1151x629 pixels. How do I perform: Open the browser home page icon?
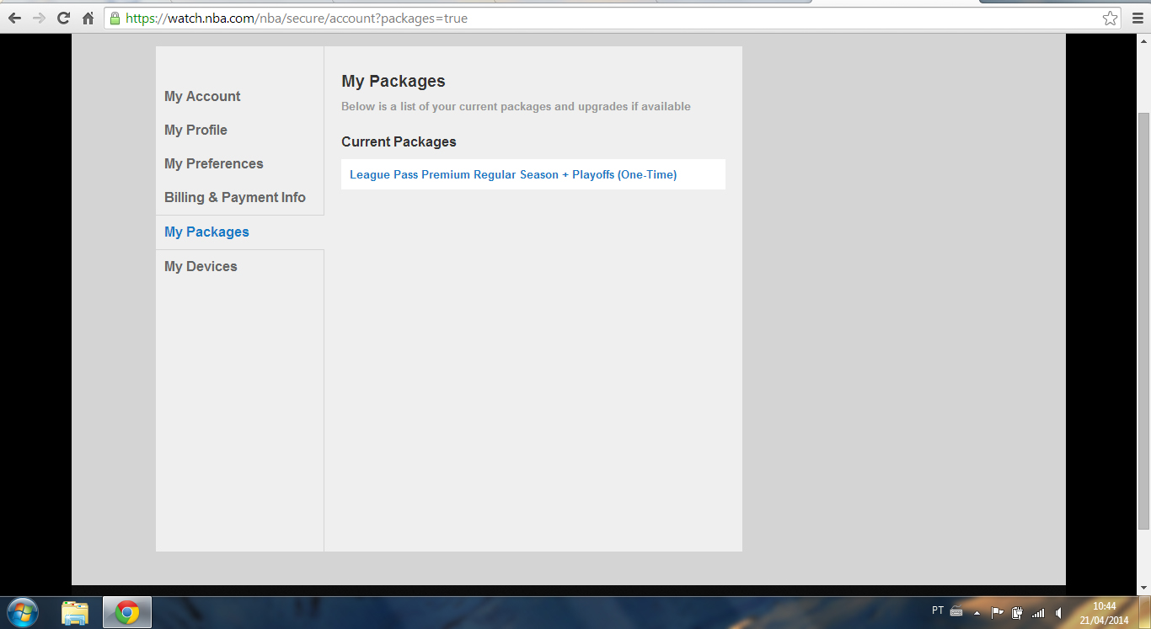coord(88,18)
